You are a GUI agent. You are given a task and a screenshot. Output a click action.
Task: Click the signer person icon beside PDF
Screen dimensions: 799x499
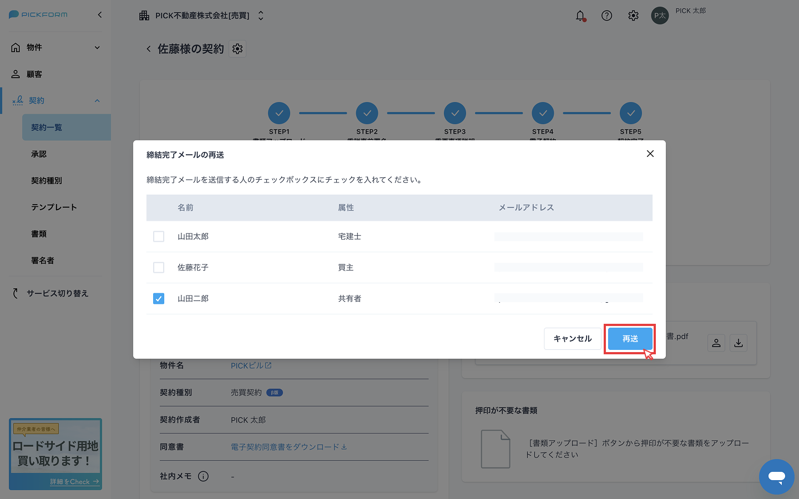pyautogui.click(x=716, y=343)
